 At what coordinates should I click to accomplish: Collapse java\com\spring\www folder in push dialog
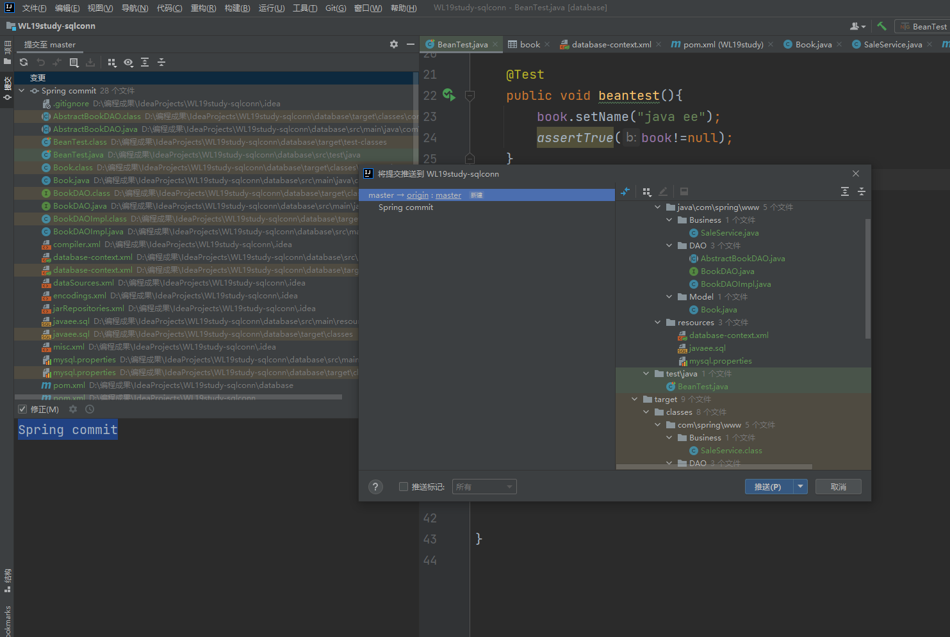click(x=657, y=207)
